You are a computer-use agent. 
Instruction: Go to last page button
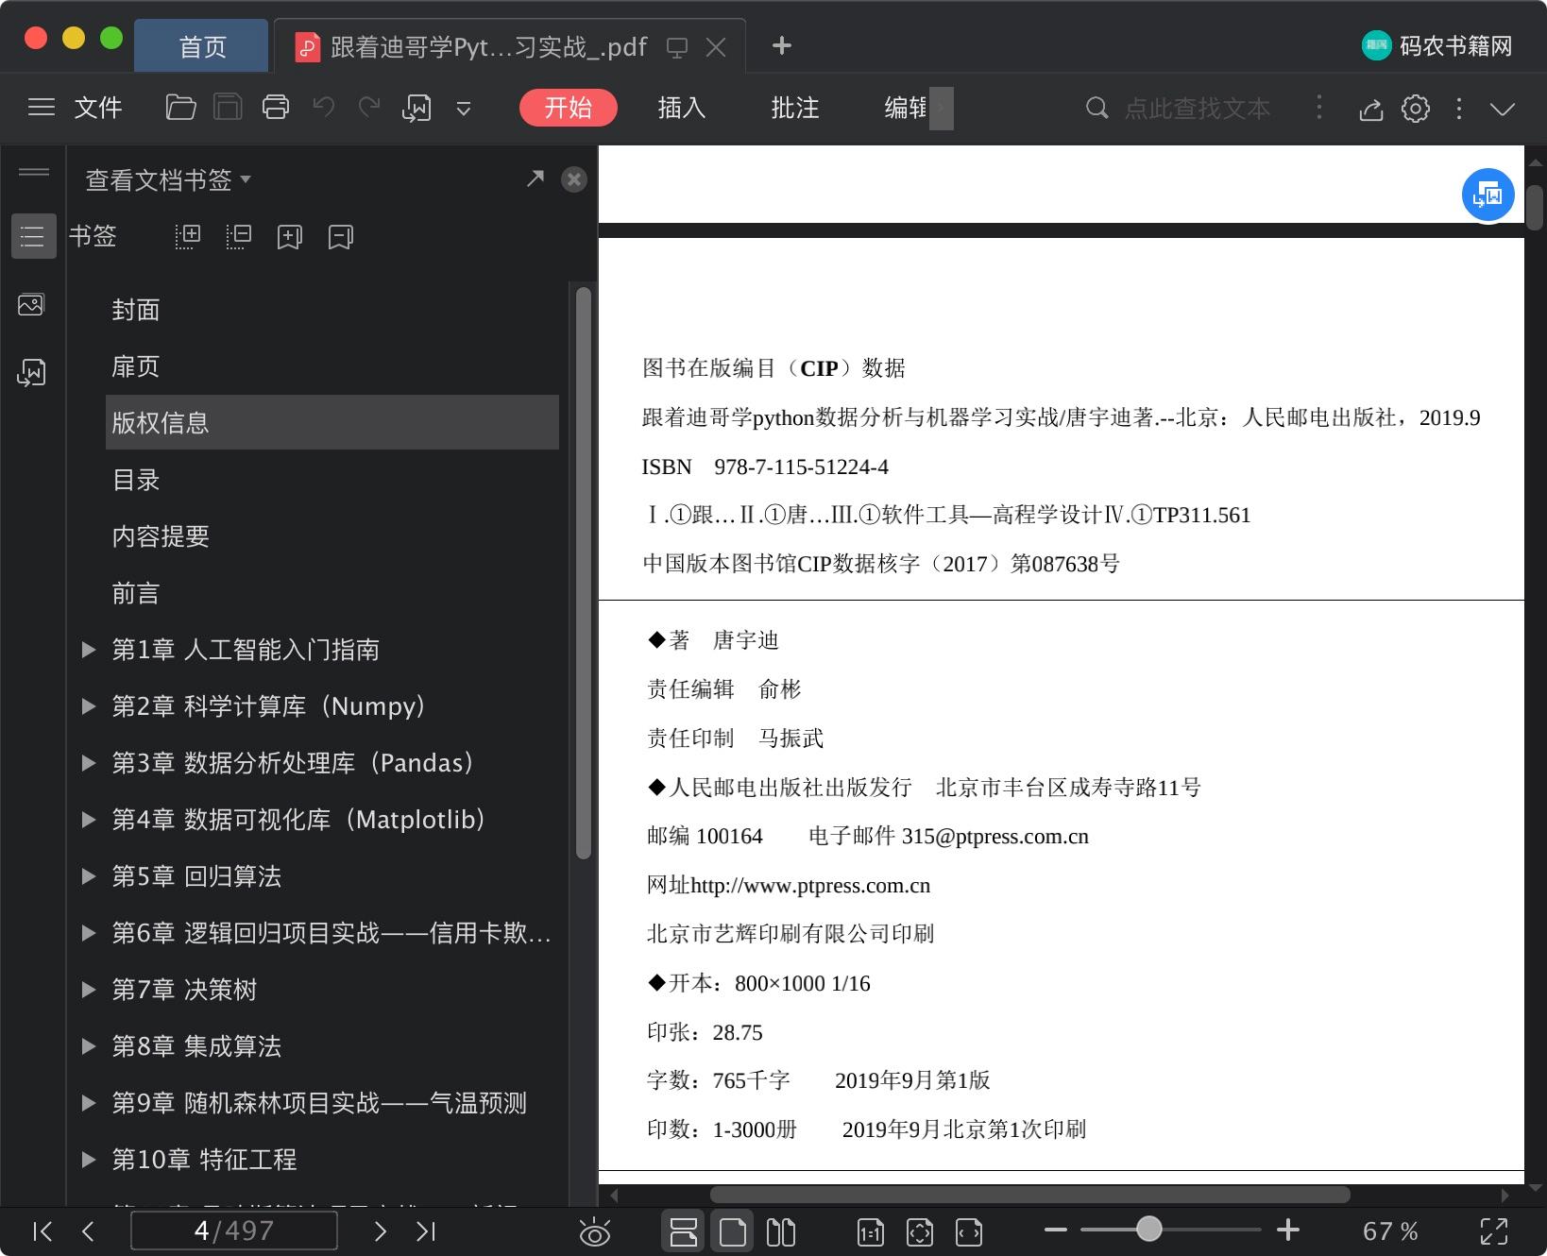pyautogui.click(x=426, y=1231)
